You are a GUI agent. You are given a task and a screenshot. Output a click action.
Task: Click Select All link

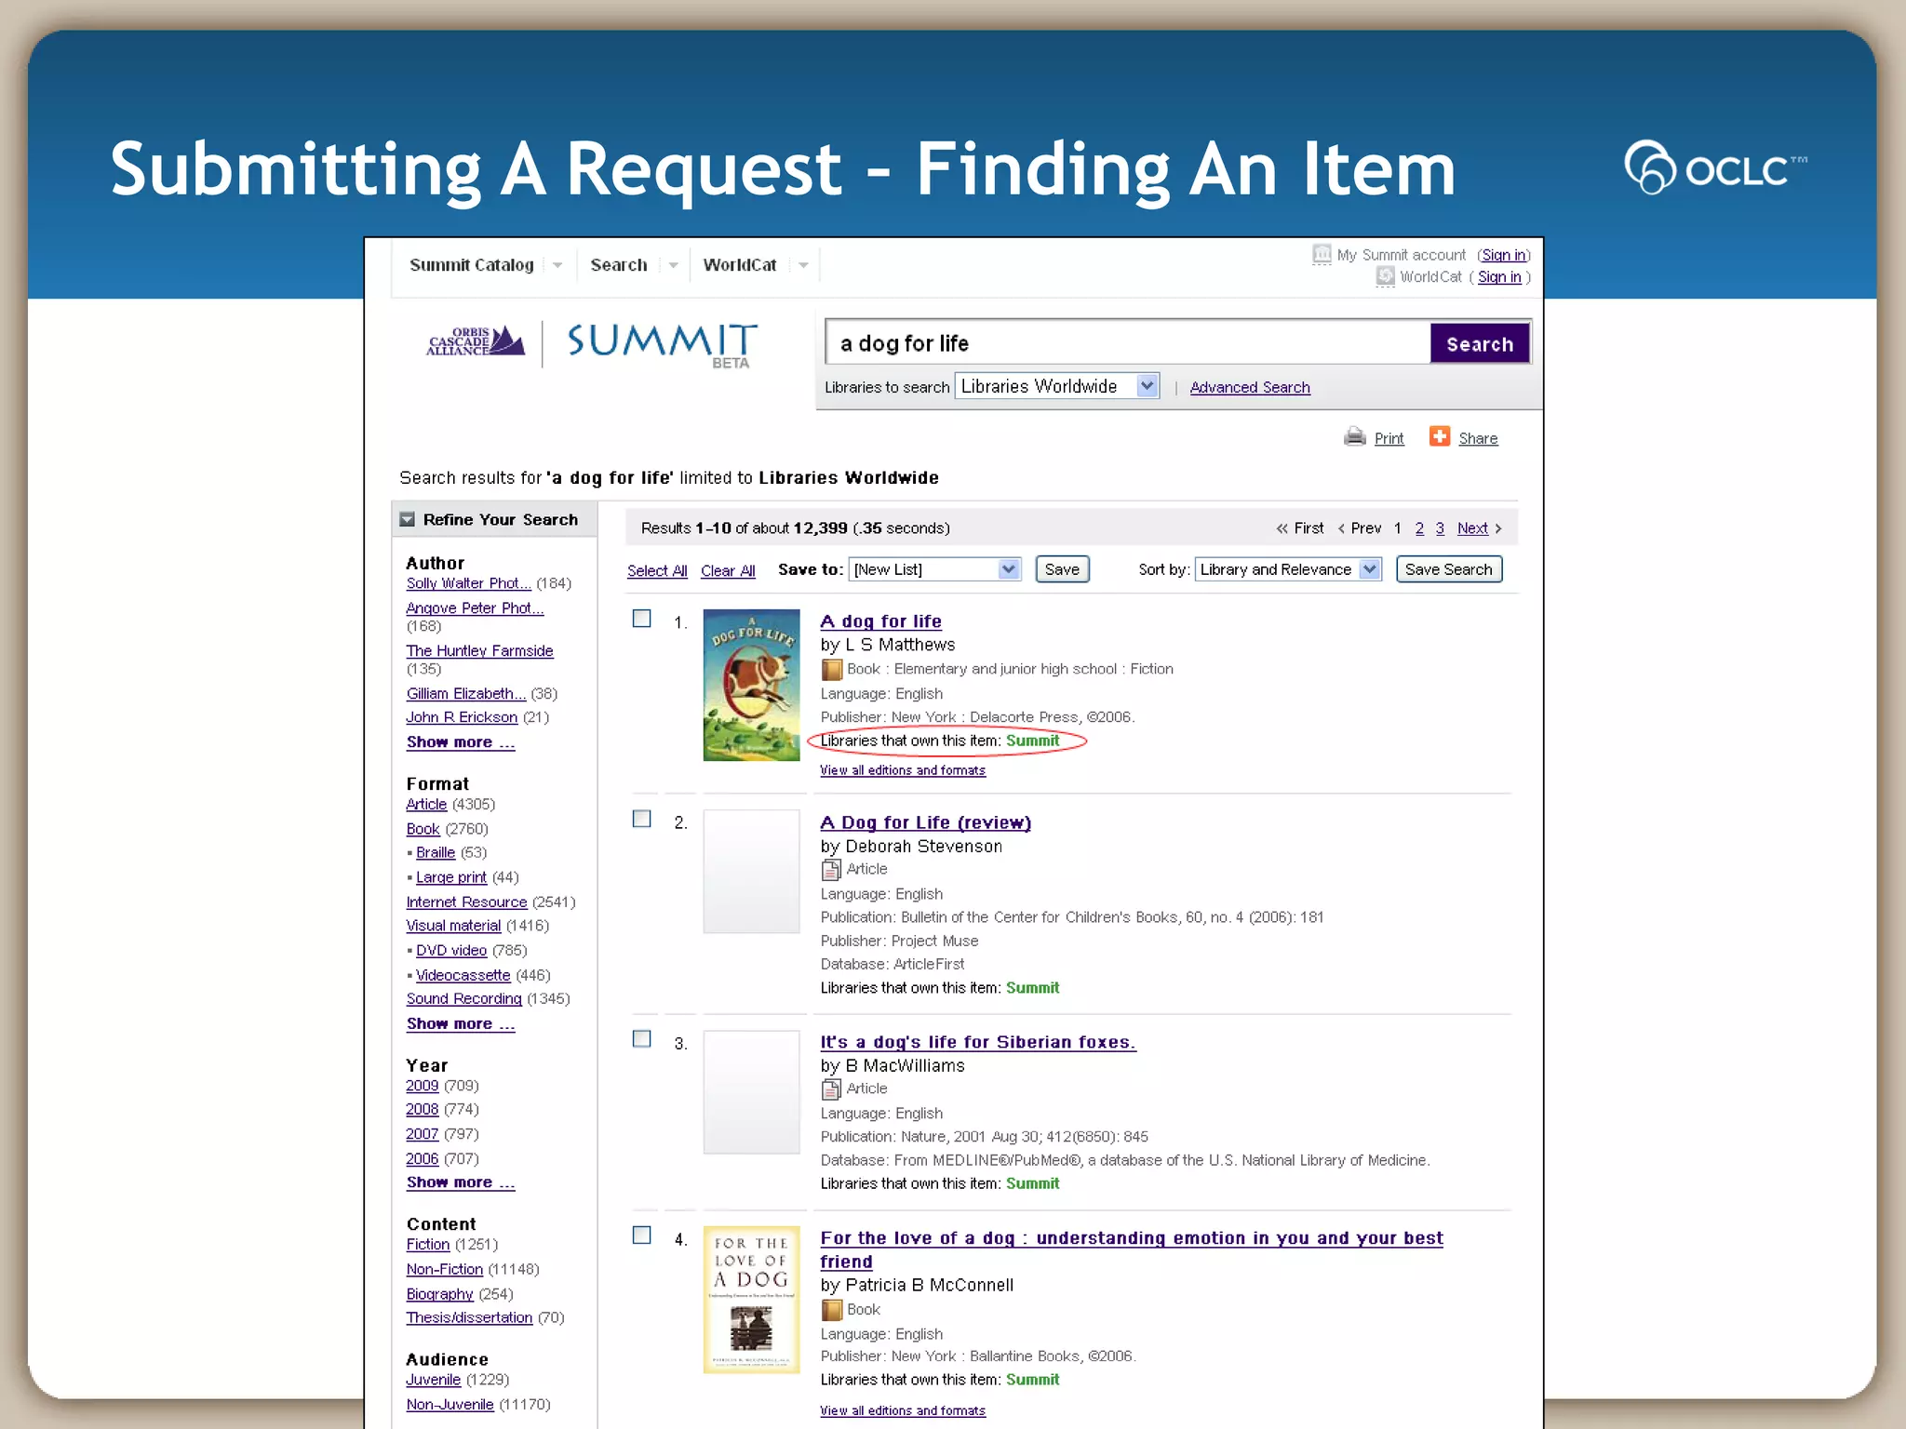coord(657,570)
